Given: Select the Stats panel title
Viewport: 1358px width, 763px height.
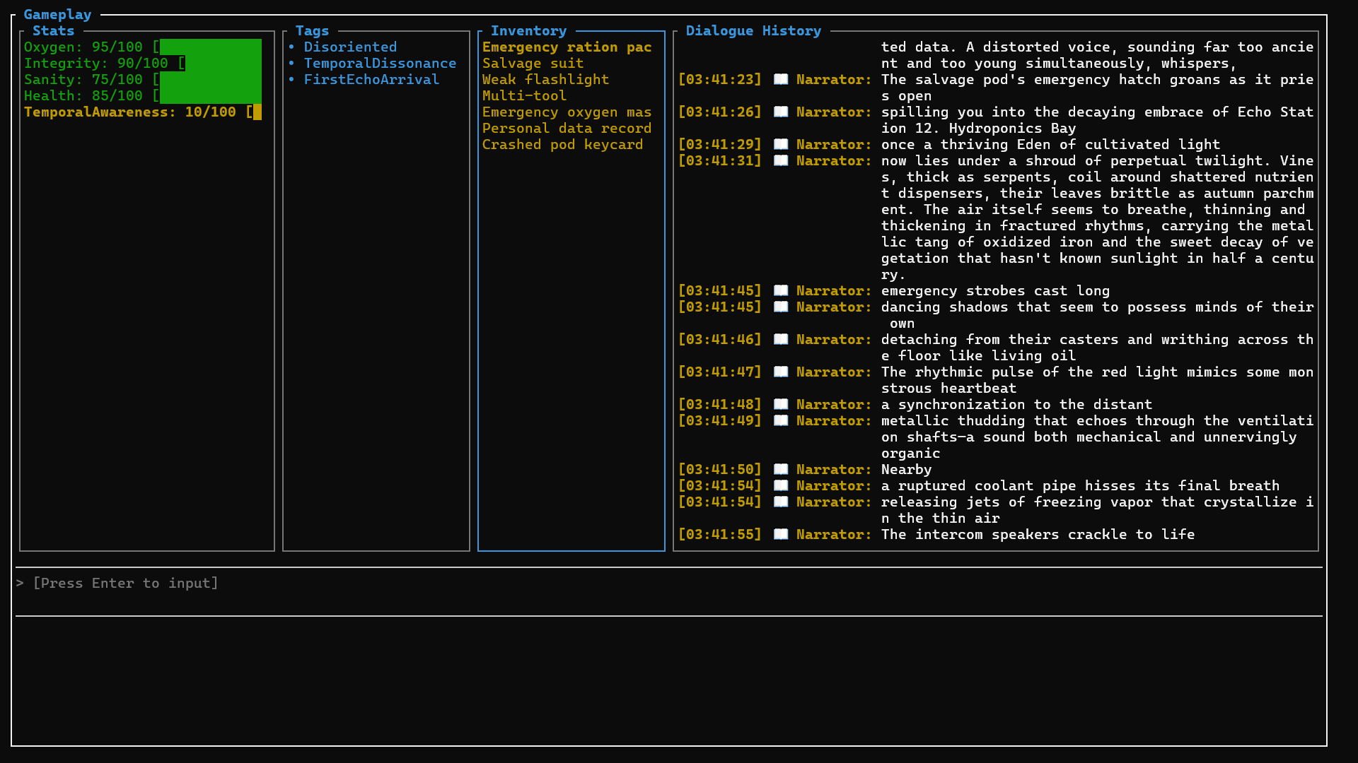Looking at the screenshot, I should pyautogui.click(x=53, y=30).
